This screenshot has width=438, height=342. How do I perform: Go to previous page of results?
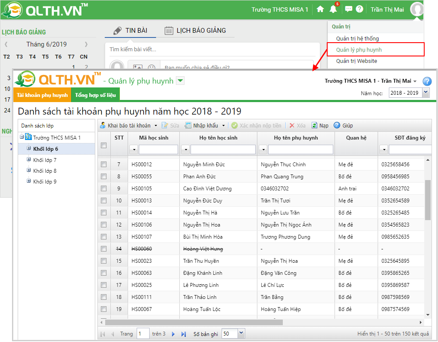(x=113, y=334)
